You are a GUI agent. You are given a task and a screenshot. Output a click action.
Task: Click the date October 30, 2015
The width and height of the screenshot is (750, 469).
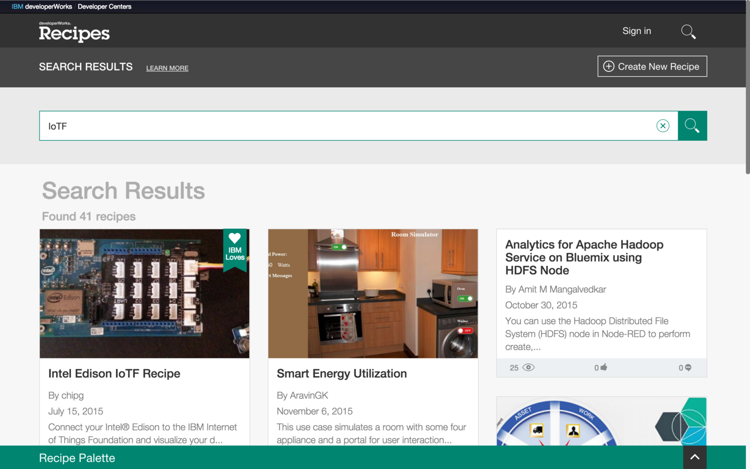(541, 305)
